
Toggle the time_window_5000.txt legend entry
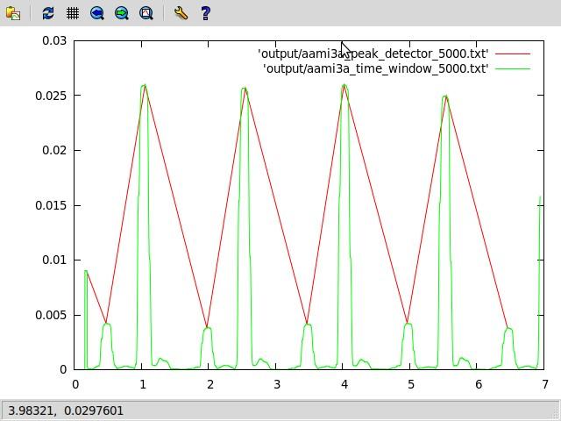coord(376,68)
